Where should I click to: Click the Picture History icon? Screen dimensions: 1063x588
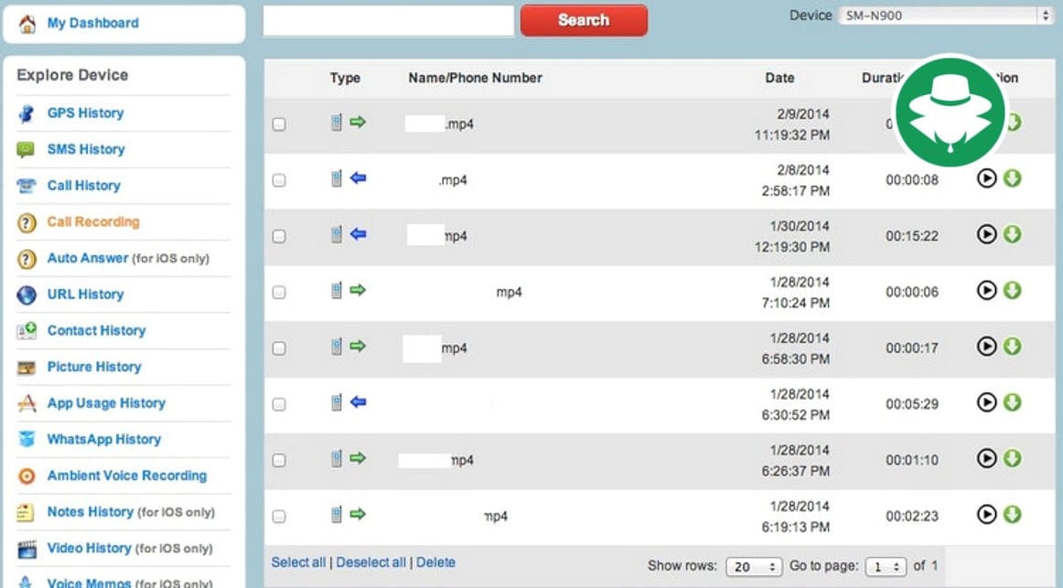tap(27, 368)
